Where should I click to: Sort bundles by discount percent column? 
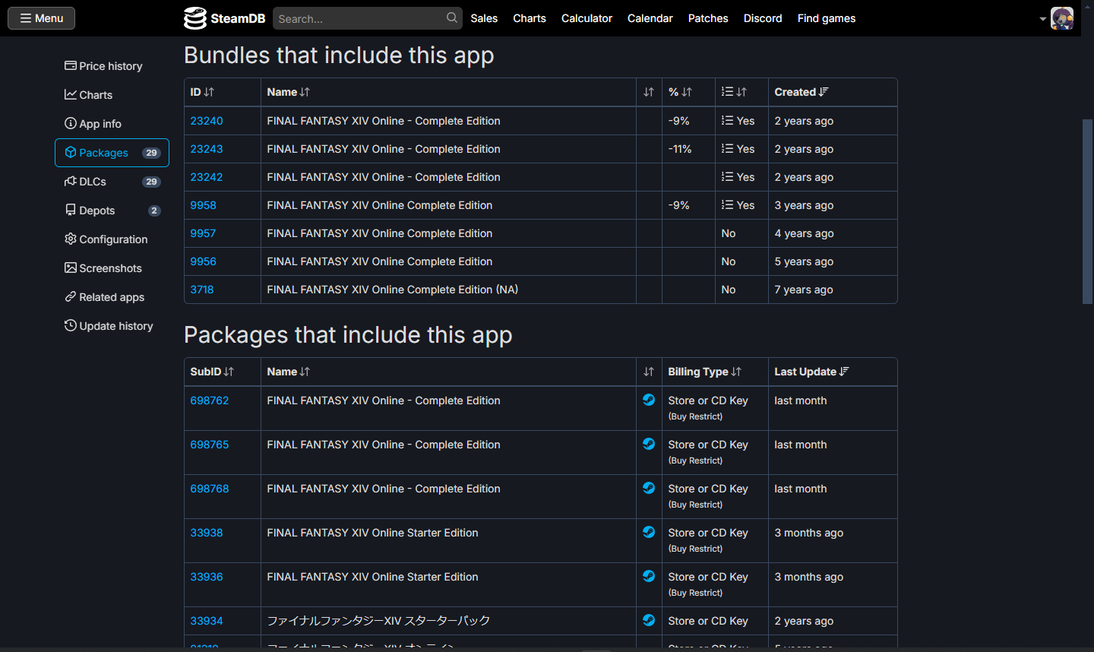click(680, 92)
